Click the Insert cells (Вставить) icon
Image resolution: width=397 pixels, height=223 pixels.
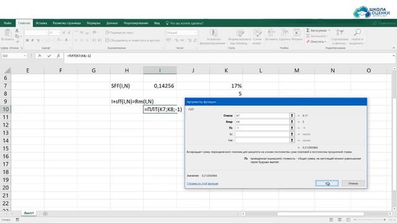click(x=272, y=32)
